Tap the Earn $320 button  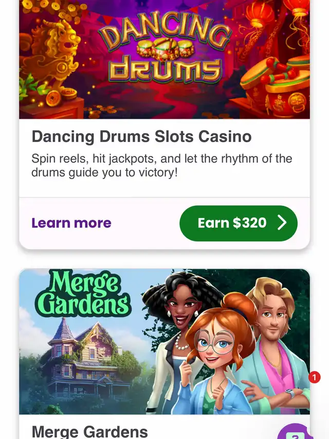click(239, 223)
